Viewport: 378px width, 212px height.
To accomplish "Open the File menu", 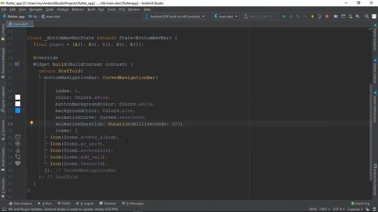I will coord(4,9).
